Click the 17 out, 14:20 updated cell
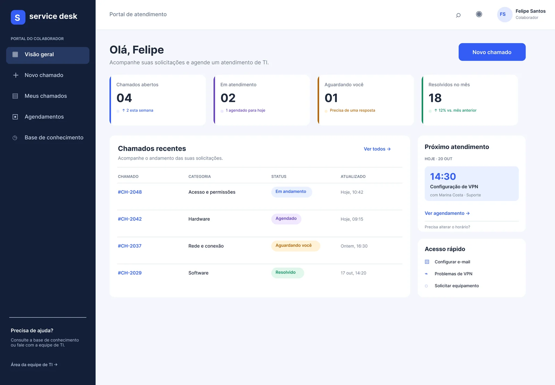 (353, 273)
